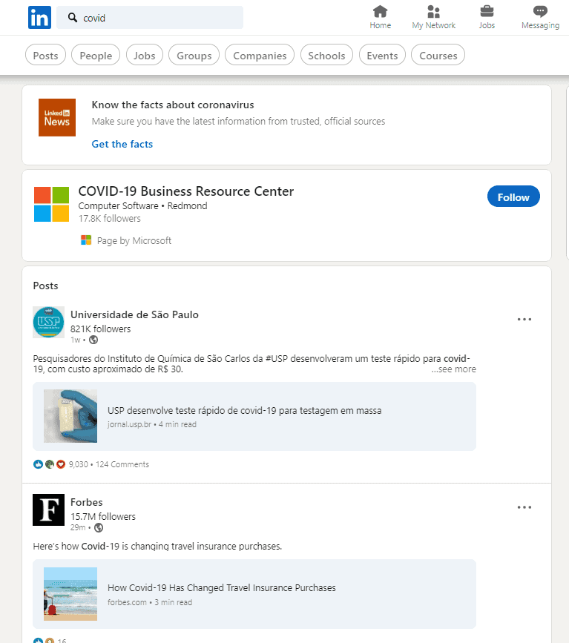Viewport: 569px width, 643px height.
Task: Filter results by Companies
Action: coord(260,55)
